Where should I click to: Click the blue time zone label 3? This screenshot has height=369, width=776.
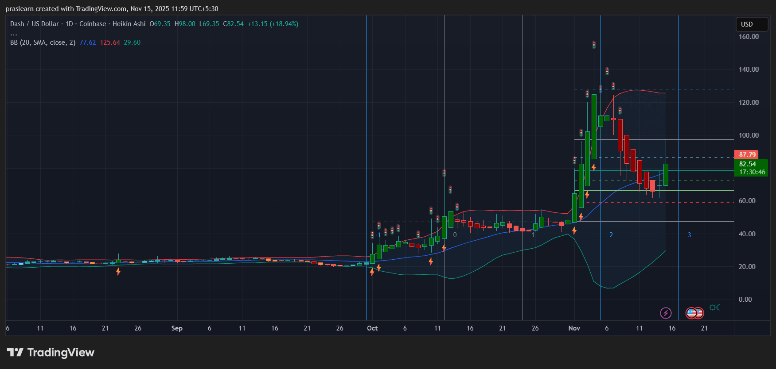(689, 235)
